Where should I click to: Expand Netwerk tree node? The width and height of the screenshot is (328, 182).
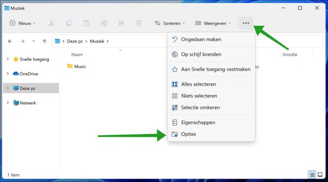(x=8, y=103)
